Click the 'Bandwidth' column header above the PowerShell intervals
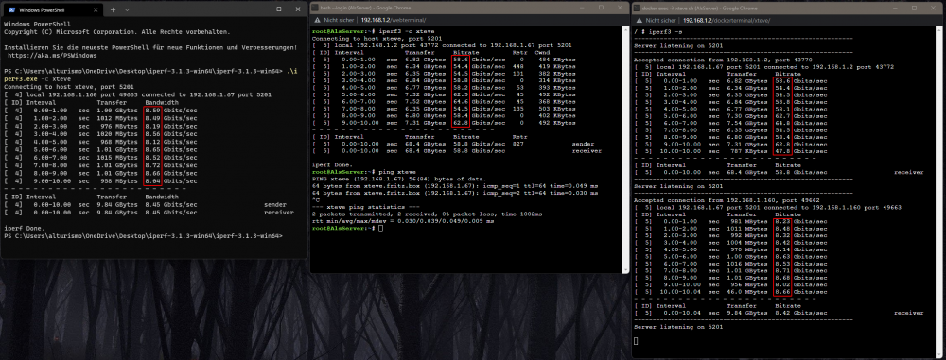The width and height of the screenshot is (946, 360). tap(162, 102)
